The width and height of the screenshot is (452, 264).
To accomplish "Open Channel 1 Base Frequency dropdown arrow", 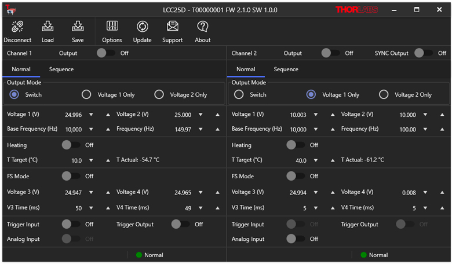I will 91,130.
